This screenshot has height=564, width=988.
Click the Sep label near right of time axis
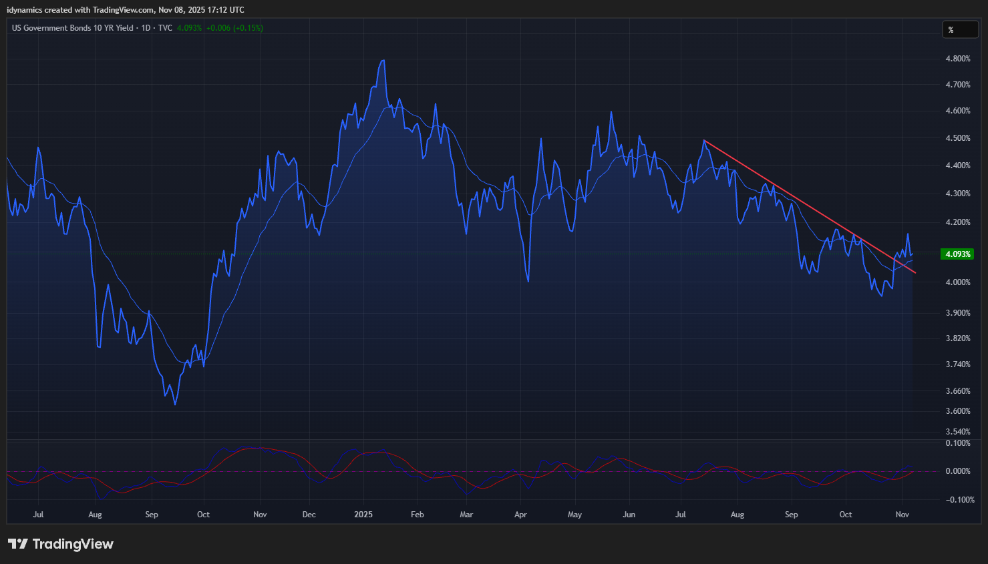tap(791, 515)
